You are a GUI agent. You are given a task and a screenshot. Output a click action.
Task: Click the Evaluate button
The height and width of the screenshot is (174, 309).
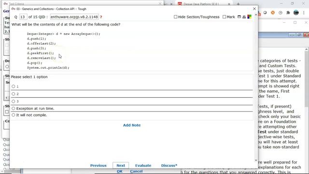(x=143, y=165)
